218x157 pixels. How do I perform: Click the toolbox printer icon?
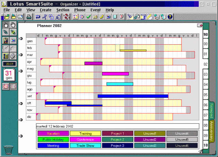[13, 56]
